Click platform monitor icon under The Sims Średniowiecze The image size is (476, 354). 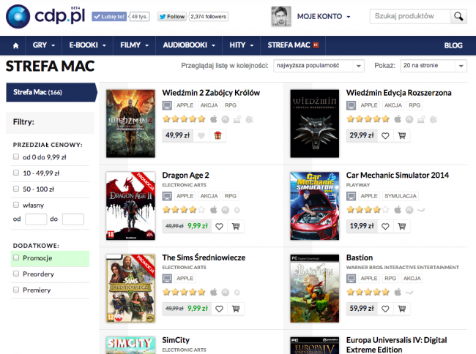(x=167, y=279)
